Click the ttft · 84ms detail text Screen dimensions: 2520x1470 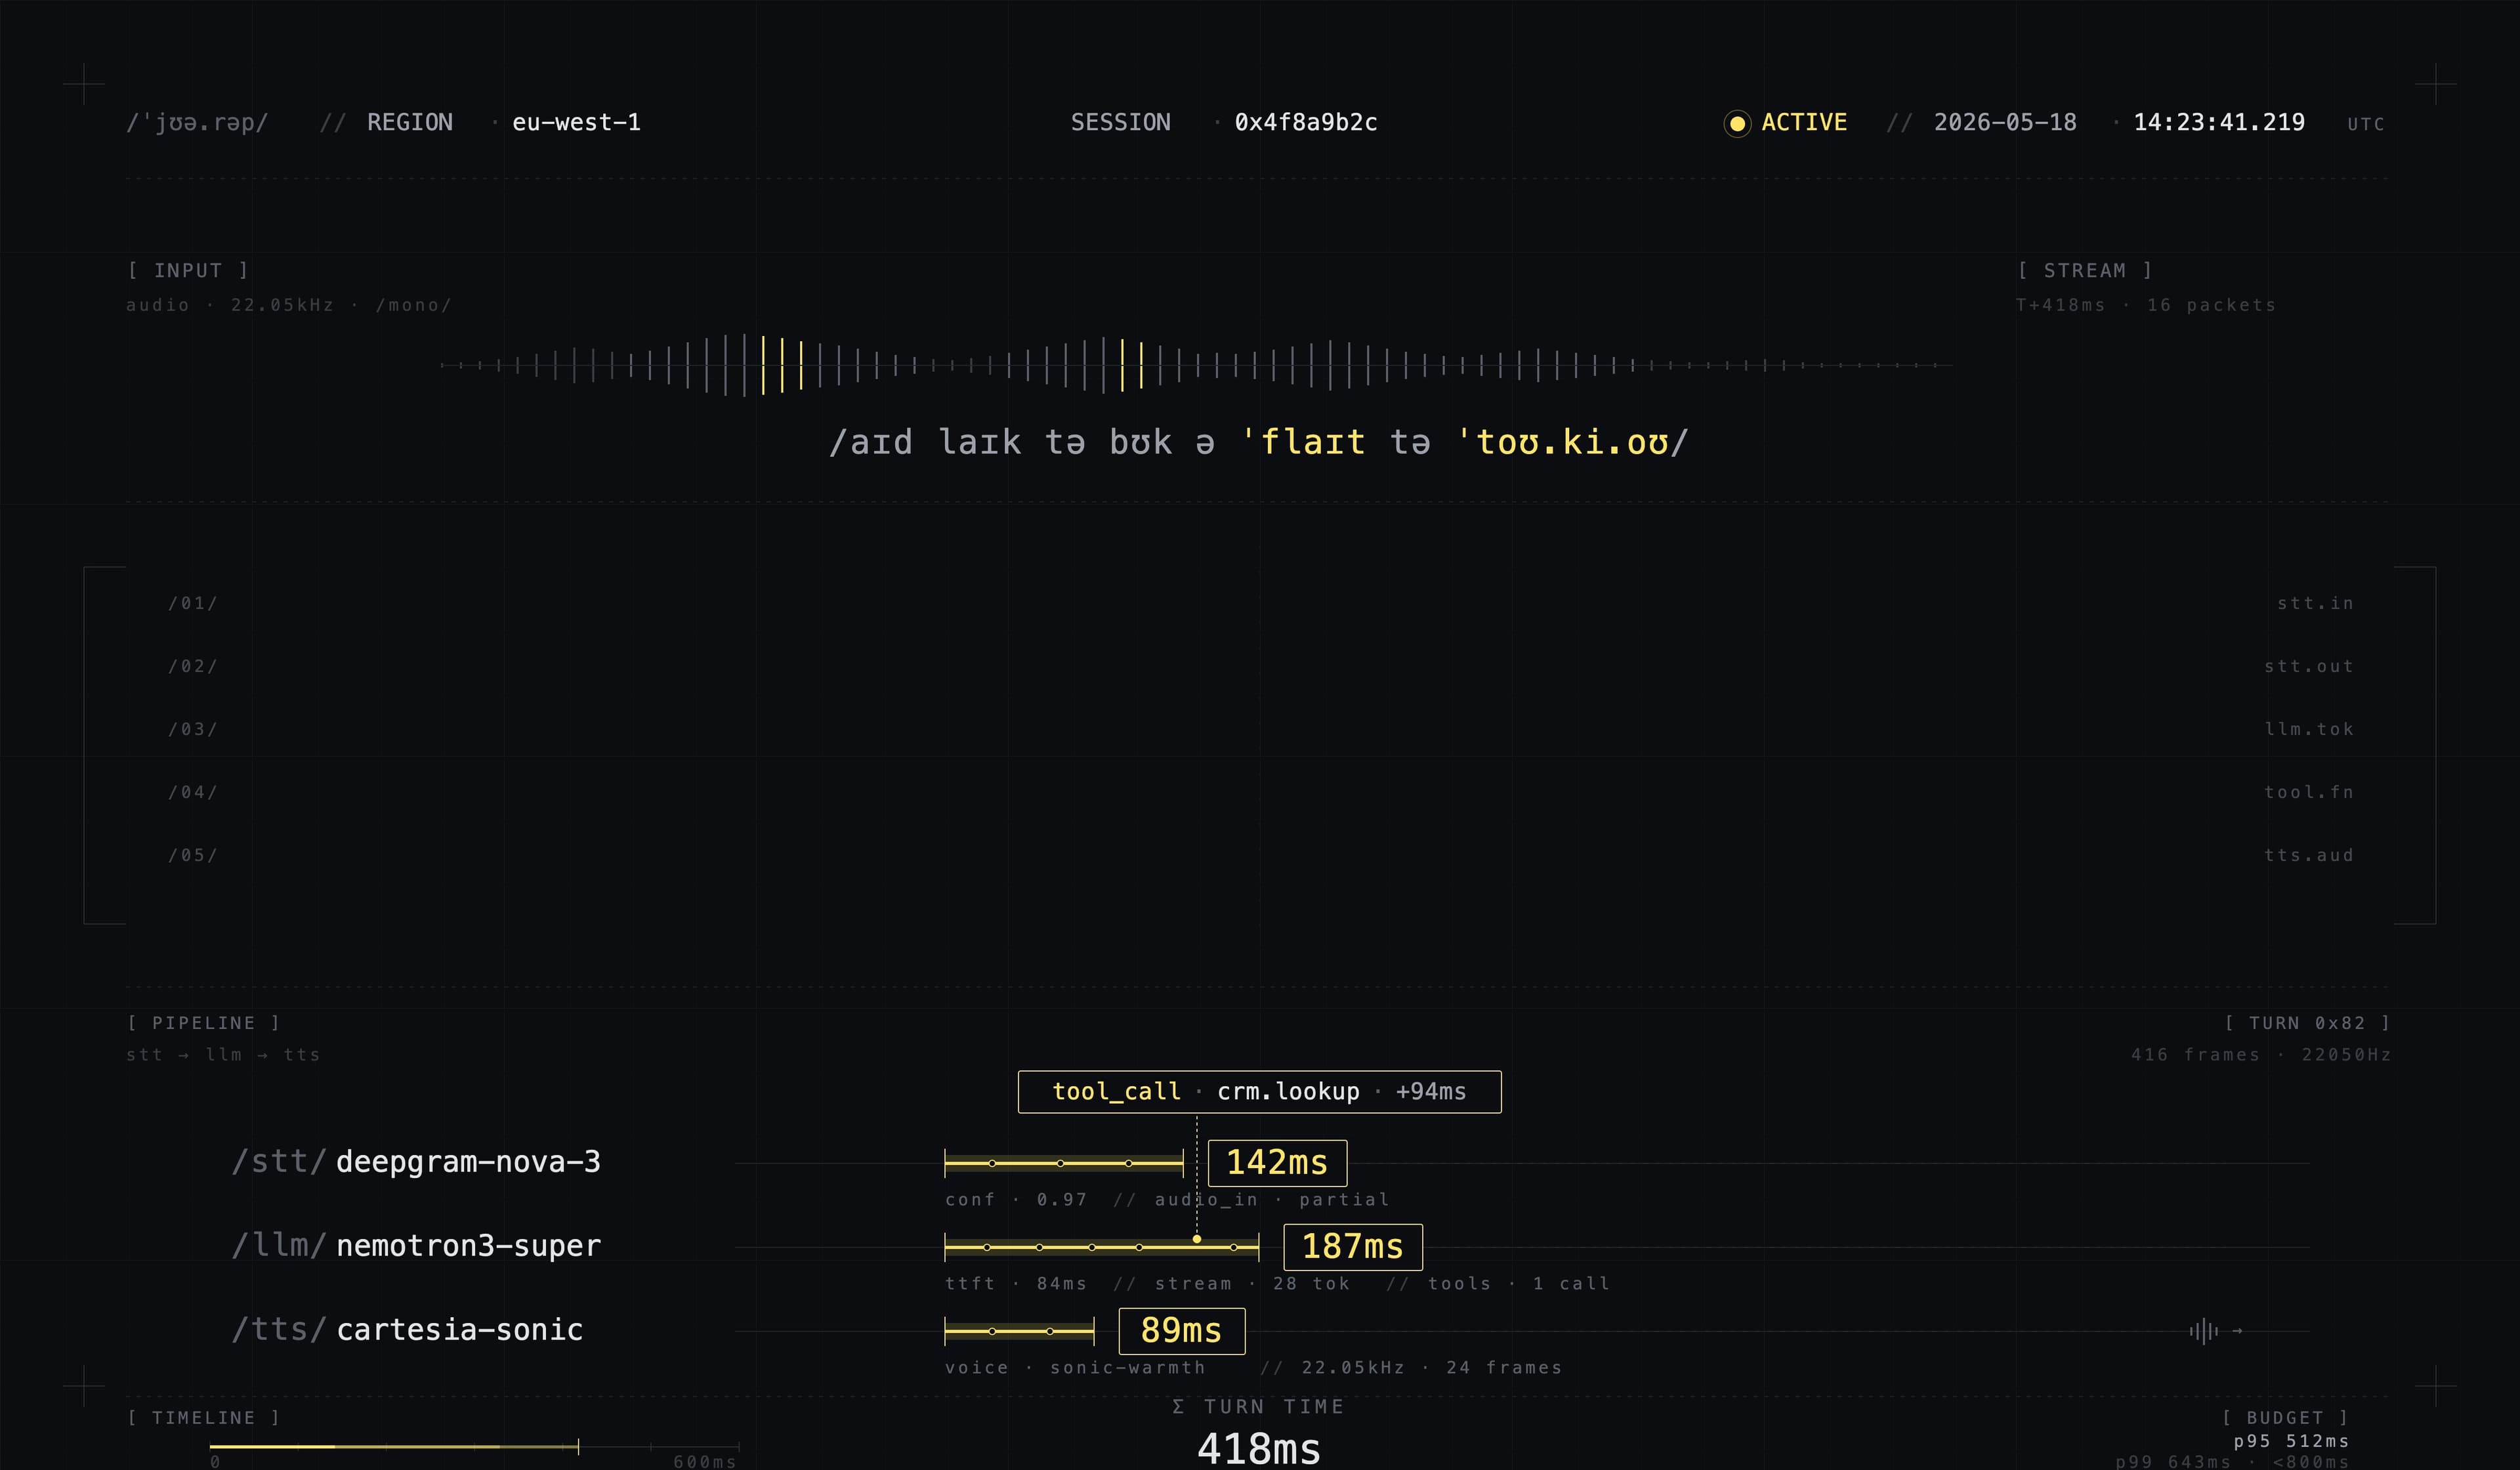[x=1016, y=1284]
